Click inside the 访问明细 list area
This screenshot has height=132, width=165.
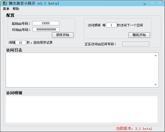82,109
